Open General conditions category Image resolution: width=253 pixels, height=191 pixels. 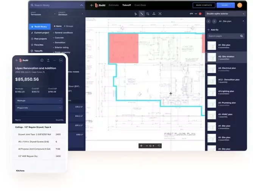tap(64, 33)
